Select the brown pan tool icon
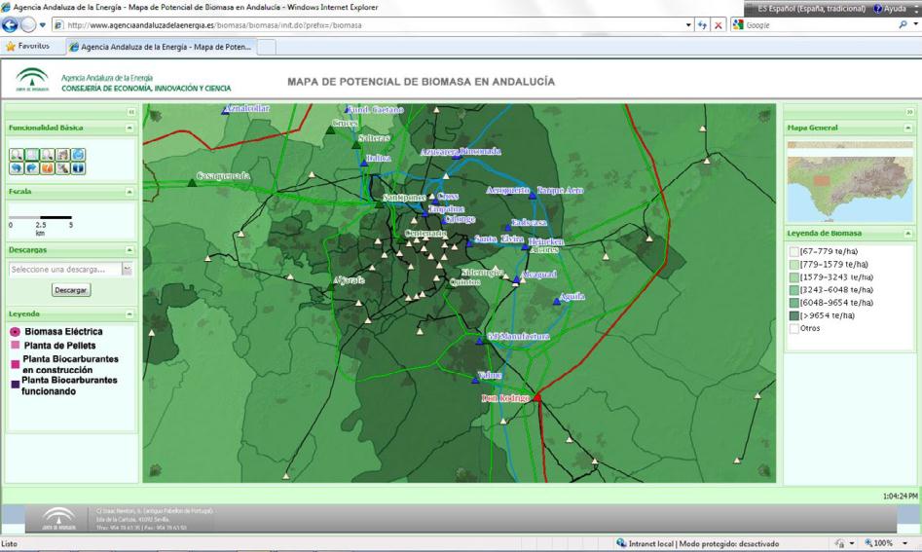This screenshot has height=552, width=922. tap(62, 155)
